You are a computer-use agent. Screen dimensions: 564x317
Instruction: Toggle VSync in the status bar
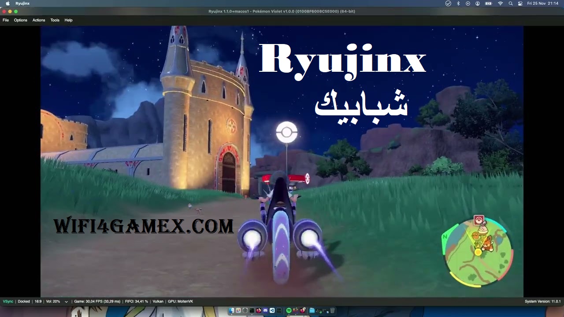(x=8, y=302)
